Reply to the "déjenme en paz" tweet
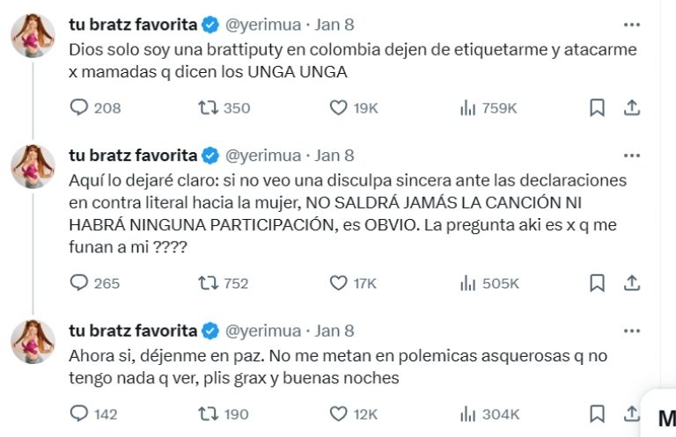 click(79, 413)
